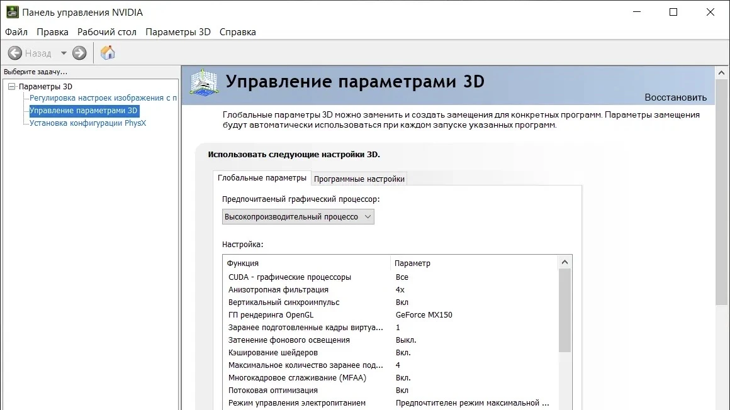
Task: Switch to Программные настройки tab
Action: click(x=359, y=179)
